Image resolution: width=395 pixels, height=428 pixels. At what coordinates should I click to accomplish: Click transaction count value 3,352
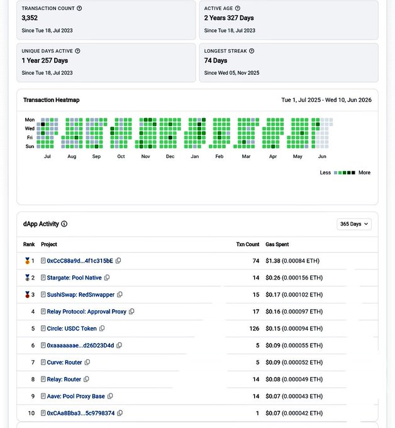coord(30,18)
